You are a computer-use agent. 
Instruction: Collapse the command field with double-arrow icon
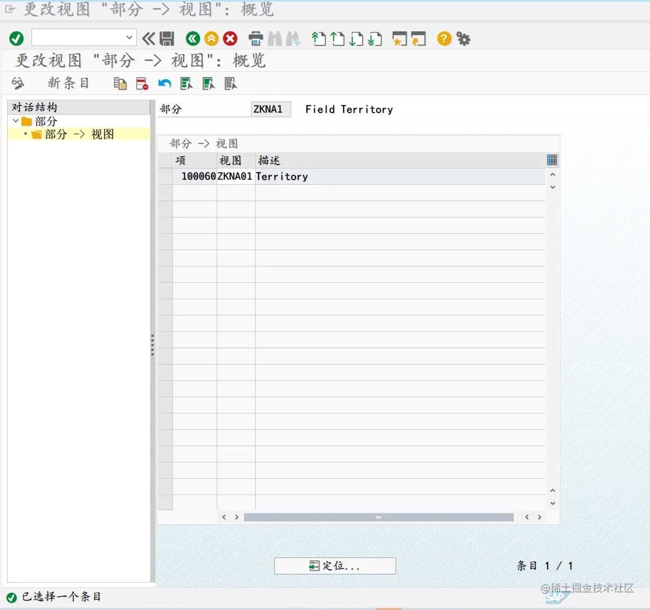[x=149, y=38]
